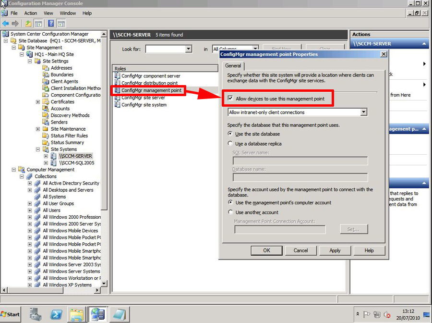Toggle Allow devices to use this management point
The width and height of the screenshot is (432, 323).
tap(230, 98)
